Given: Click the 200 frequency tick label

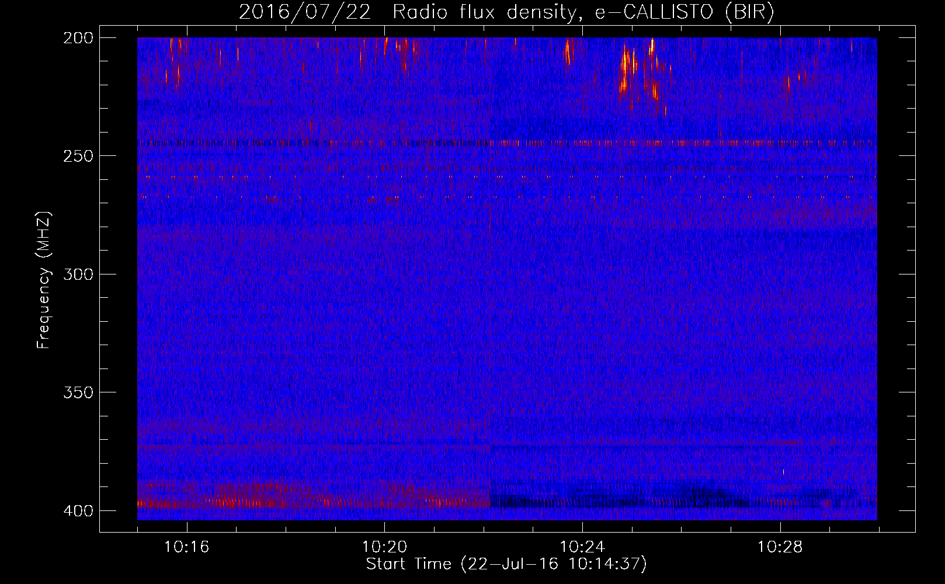Looking at the screenshot, I should [78, 38].
